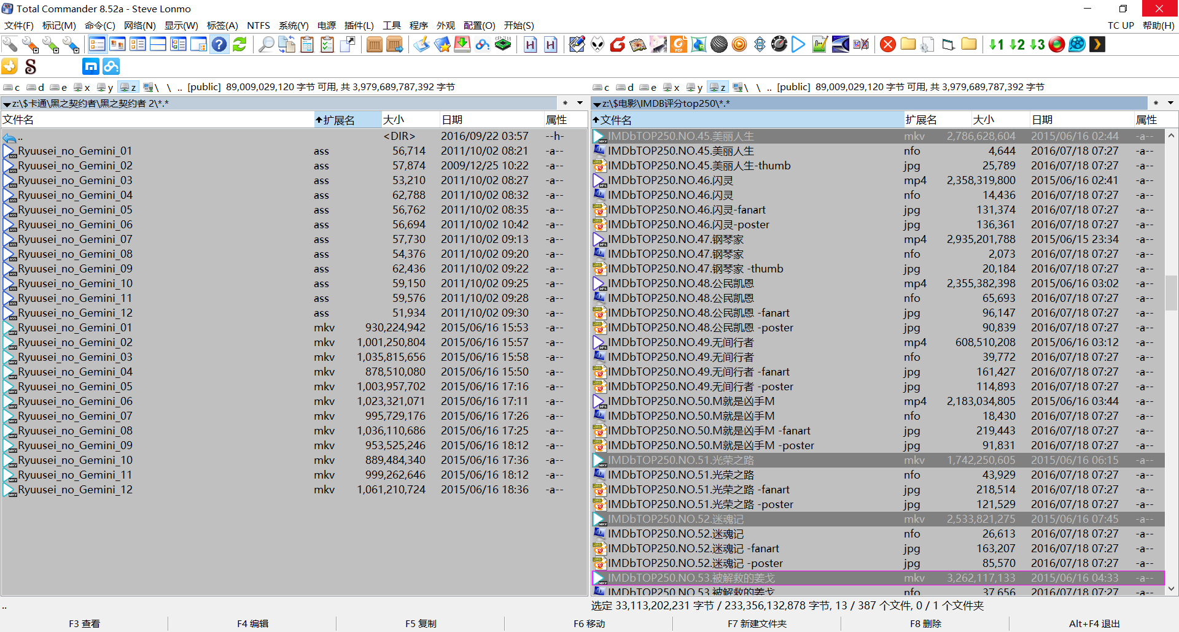1179x632 pixels.
Task: Launch the blue film reel icon
Action: point(1077,44)
